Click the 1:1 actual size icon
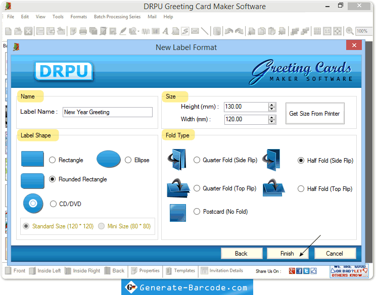 click(x=327, y=31)
